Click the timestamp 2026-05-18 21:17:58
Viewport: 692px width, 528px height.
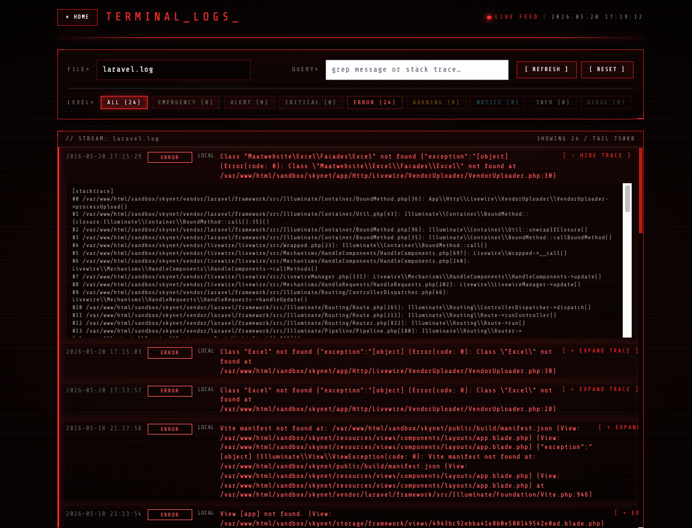pyautogui.click(x=104, y=428)
